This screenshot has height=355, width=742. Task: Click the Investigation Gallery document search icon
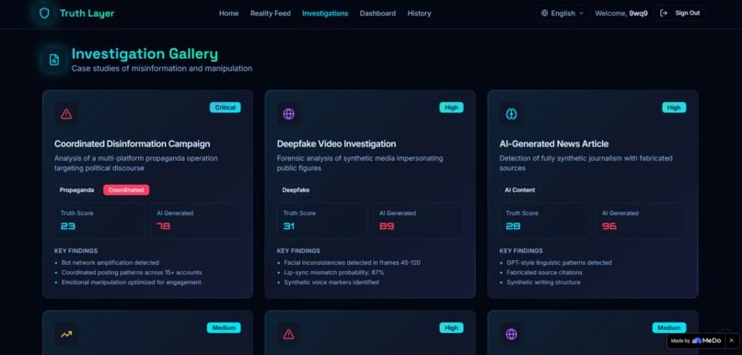point(54,60)
